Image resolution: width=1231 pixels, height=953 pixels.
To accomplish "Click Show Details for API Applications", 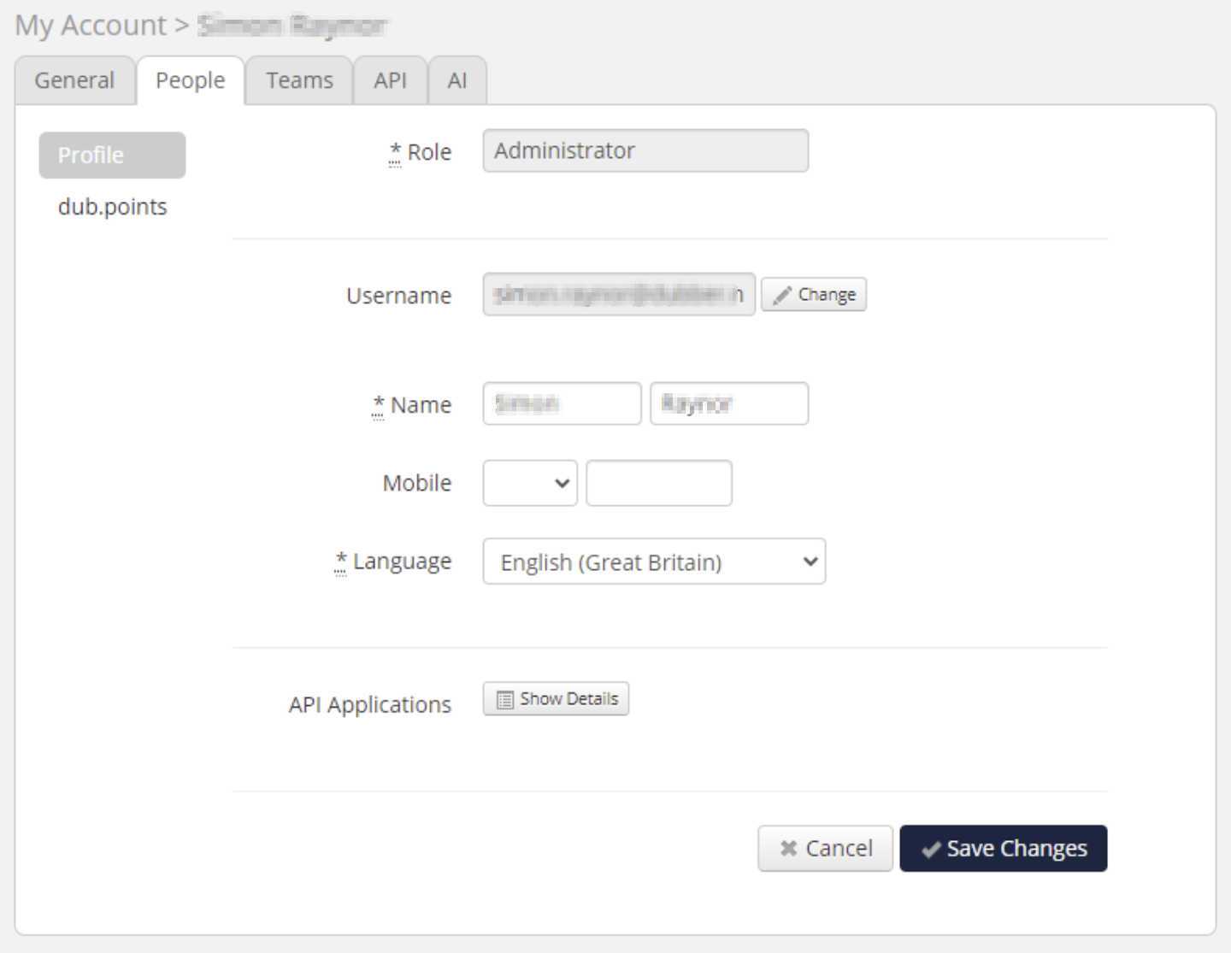I will (556, 698).
